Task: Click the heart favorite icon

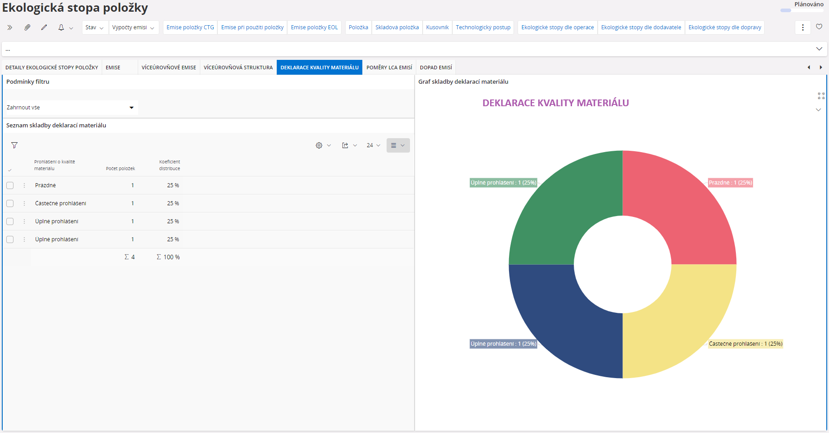Action: pyautogui.click(x=819, y=27)
